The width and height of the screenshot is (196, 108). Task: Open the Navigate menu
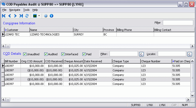tap(15, 10)
